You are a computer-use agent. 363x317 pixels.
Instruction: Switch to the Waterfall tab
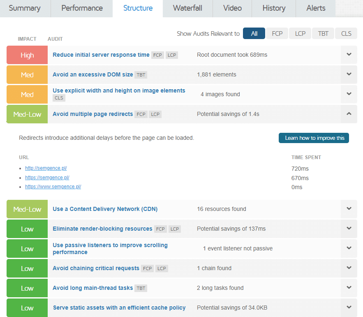click(x=187, y=8)
